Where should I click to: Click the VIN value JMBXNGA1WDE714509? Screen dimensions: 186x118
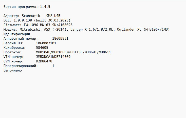point(53,57)
